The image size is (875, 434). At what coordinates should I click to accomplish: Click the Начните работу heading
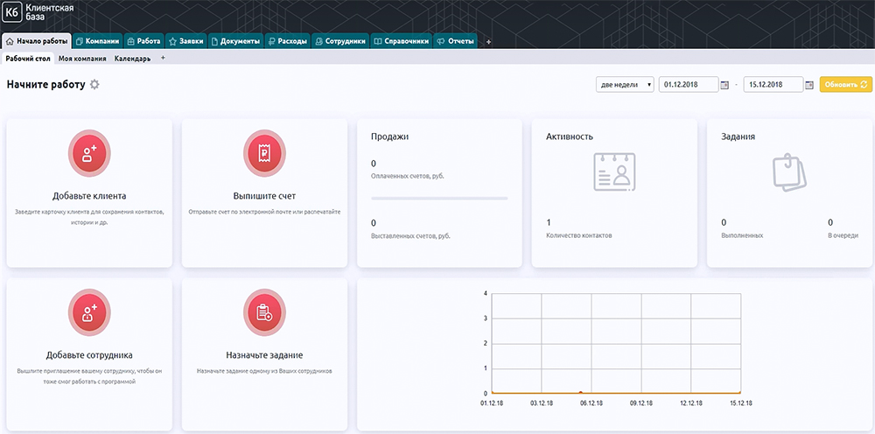pos(45,85)
